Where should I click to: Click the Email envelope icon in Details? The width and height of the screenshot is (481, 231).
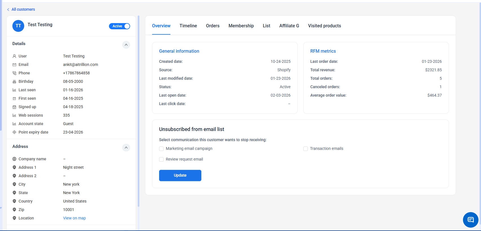[x=14, y=65]
